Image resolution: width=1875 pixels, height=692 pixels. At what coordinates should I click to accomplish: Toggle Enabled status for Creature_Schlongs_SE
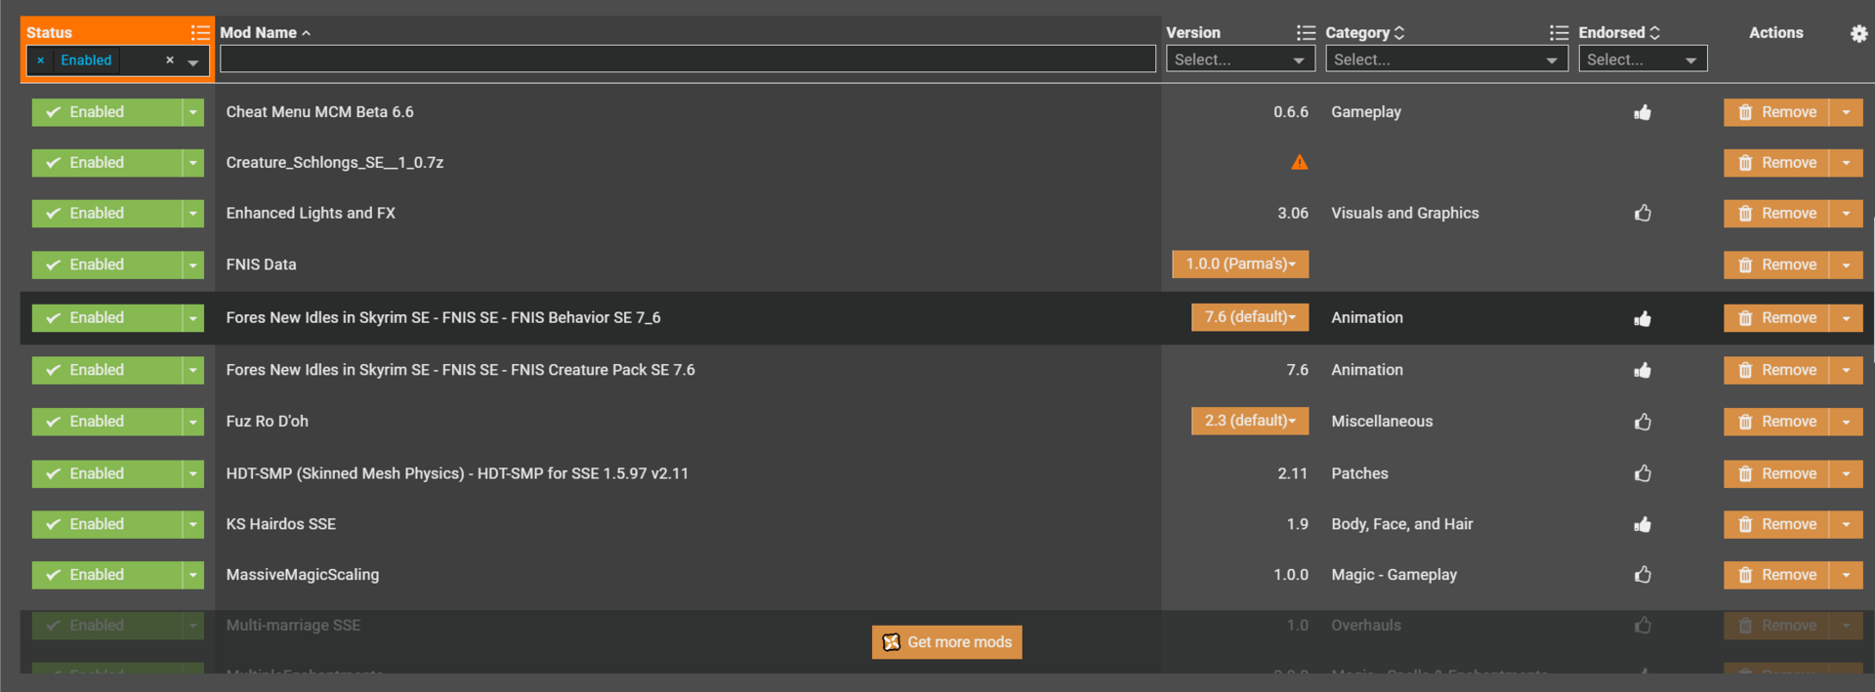pos(106,163)
